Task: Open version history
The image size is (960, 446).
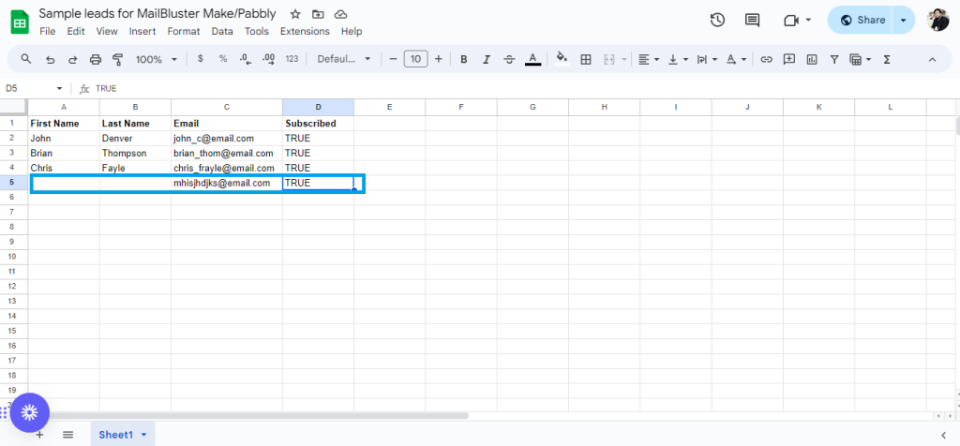Action: point(717,21)
